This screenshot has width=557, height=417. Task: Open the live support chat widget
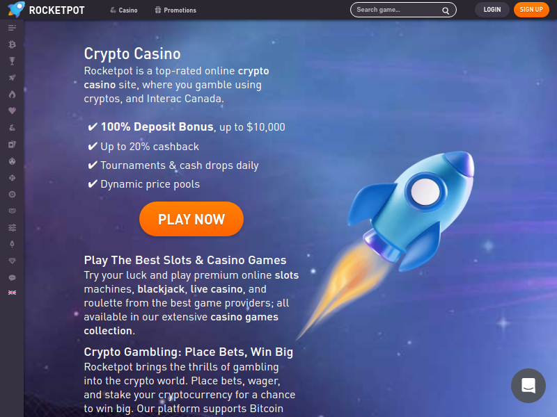[x=528, y=386]
